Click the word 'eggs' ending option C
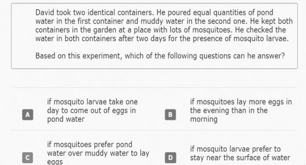The image size is (306, 165). pyautogui.click(x=55, y=162)
